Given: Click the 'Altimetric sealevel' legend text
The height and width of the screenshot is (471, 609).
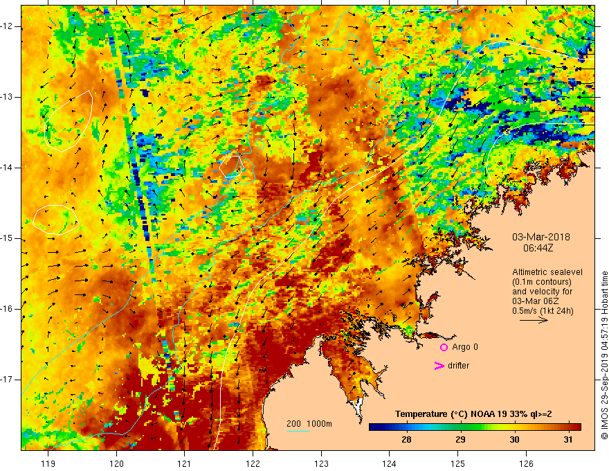Looking at the screenshot, I should click(547, 272).
